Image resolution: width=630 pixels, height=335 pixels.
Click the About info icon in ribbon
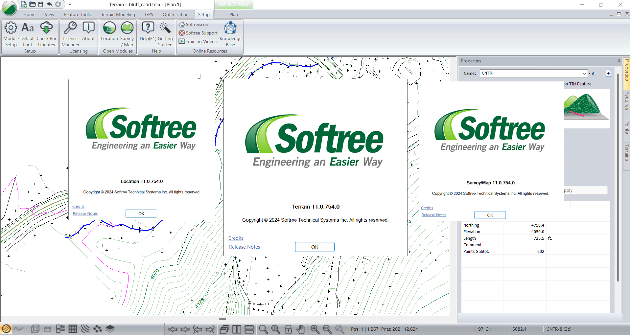tap(88, 32)
